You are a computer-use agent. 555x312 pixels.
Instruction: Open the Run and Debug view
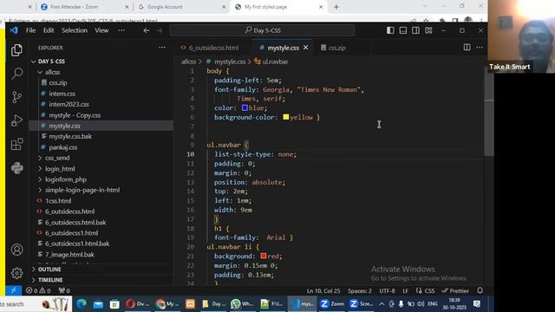pos(16,120)
